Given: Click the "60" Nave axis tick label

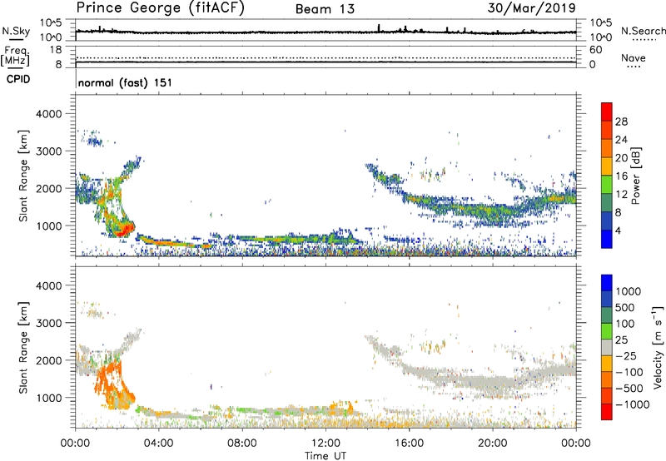Looking at the screenshot, I should 595,50.
